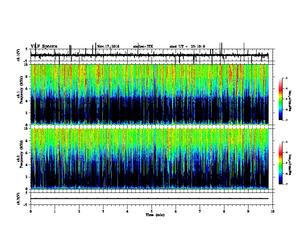Click time axis tick label "7"
This screenshot has height=237, width=307.
tap(200, 211)
